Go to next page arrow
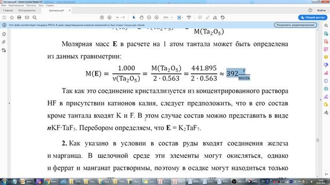 click(x=109, y=17)
